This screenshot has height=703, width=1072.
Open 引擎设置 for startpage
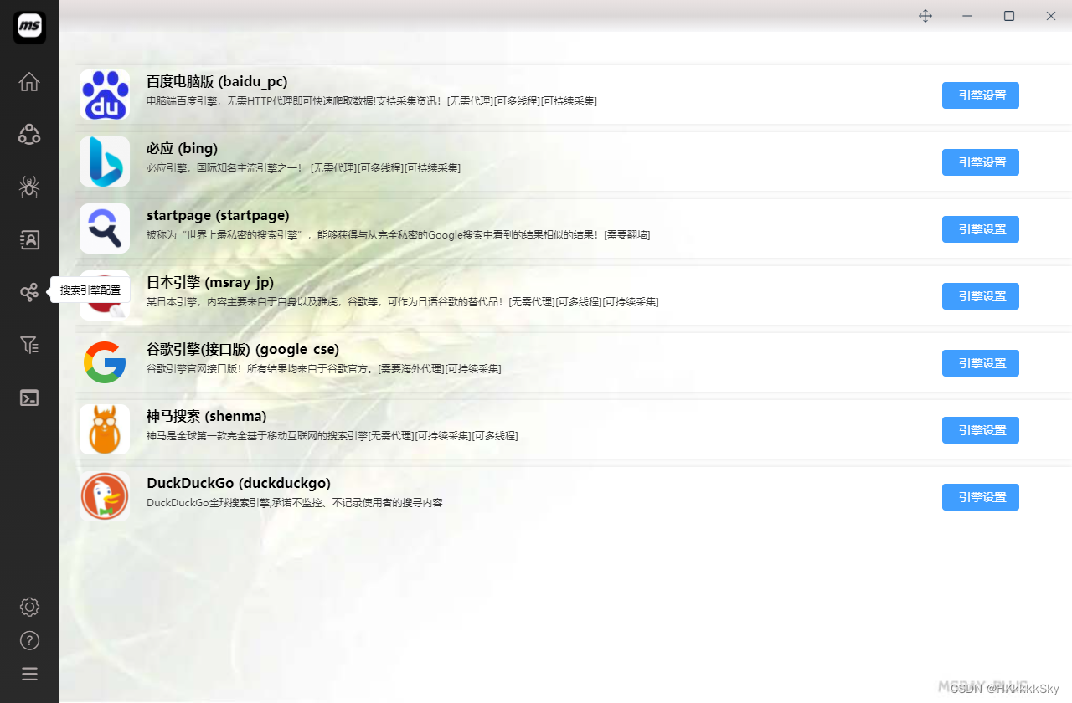[981, 229]
